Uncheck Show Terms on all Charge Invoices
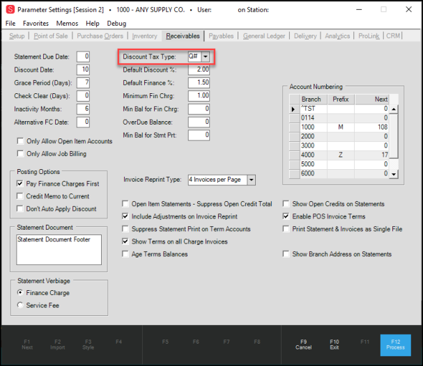Image resolution: width=423 pixels, height=366 pixels. click(x=125, y=241)
